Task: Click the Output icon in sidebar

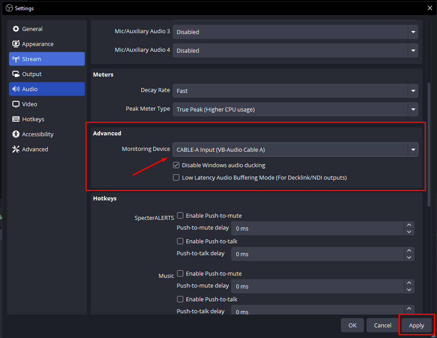Action: tap(16, 74)
